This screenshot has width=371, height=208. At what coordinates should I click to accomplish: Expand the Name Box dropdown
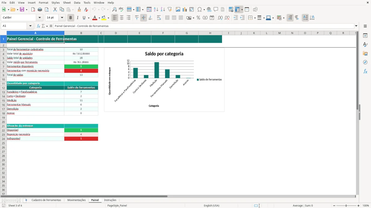tap(30, 26)
